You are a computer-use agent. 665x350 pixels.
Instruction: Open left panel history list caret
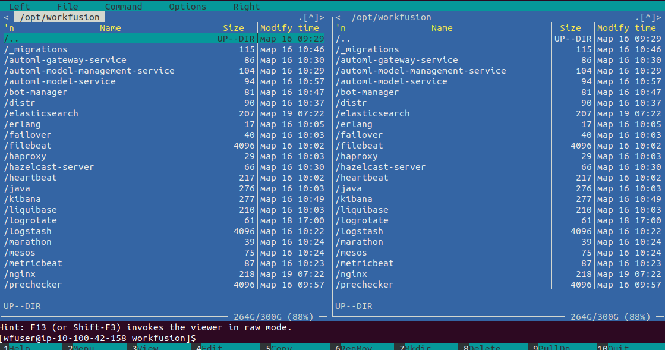(x=311, y=17)
